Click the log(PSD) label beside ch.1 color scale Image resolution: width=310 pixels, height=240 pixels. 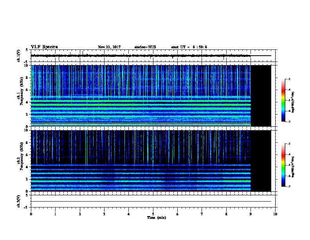coord(293,102)
